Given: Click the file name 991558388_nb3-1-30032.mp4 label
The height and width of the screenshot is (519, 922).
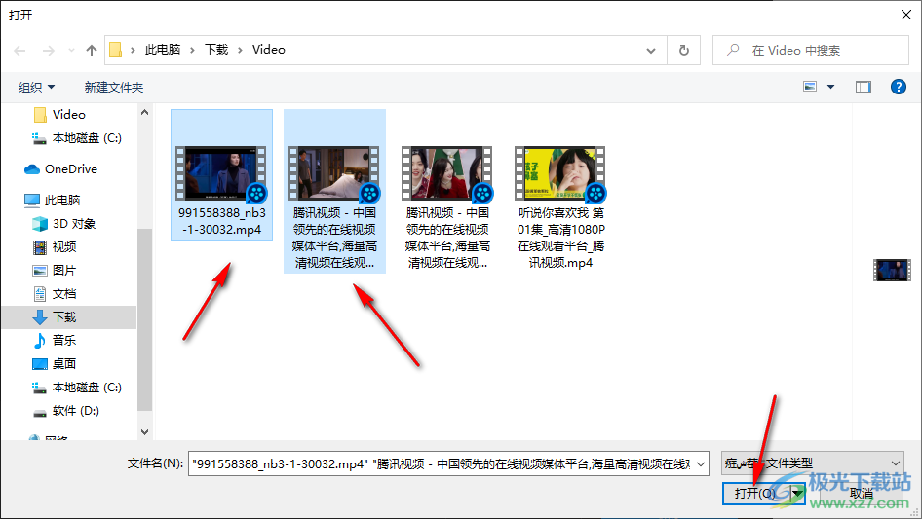Looking at the screenshot, I should [221, 221].
